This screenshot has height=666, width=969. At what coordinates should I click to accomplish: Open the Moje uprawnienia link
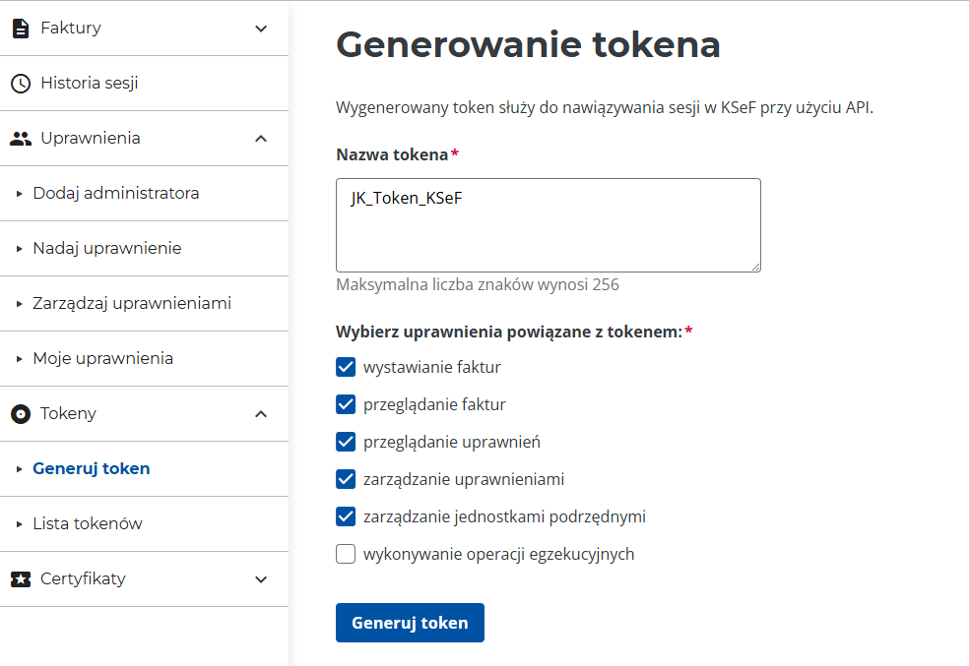101,358
